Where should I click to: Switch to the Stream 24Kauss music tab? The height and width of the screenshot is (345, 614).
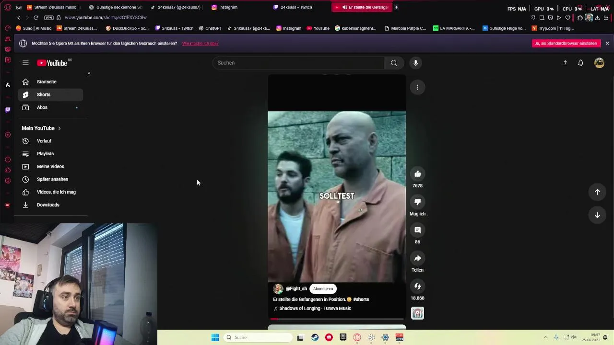pyautogui.click(x=54, y=7)
